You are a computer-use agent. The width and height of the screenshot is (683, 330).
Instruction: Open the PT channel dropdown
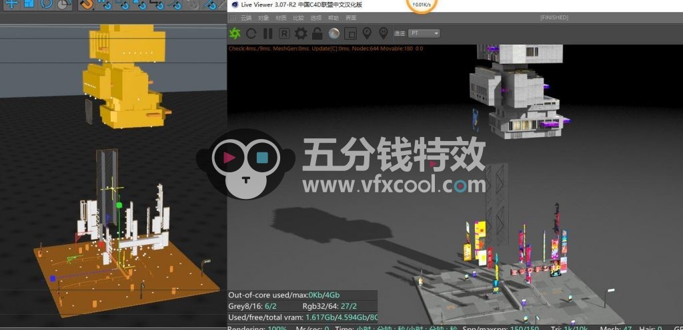[424, 33]
